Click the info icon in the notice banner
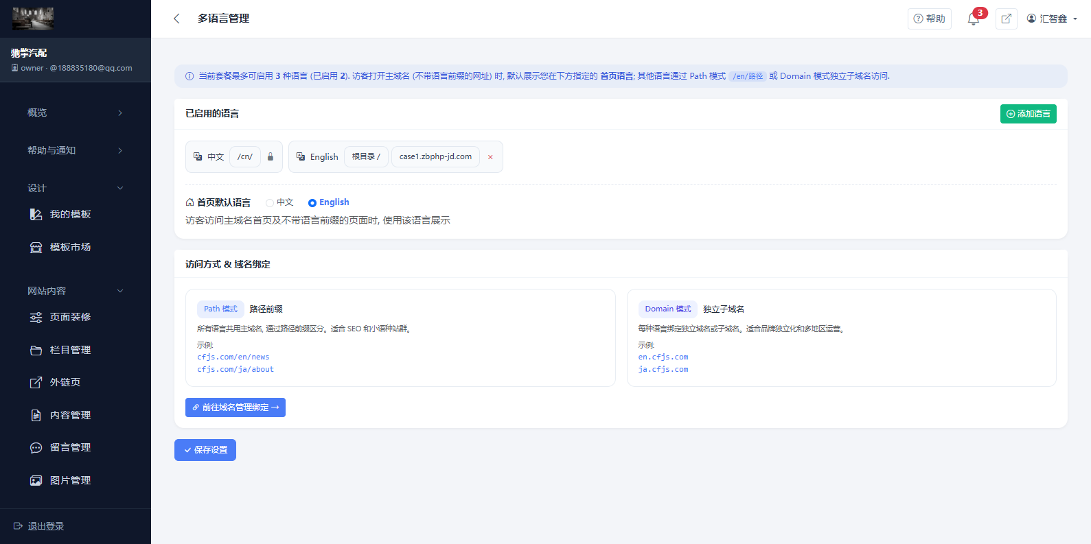The width and height of the screenshot is (1091, 544). pyautogui.click(x=190, y=76)
